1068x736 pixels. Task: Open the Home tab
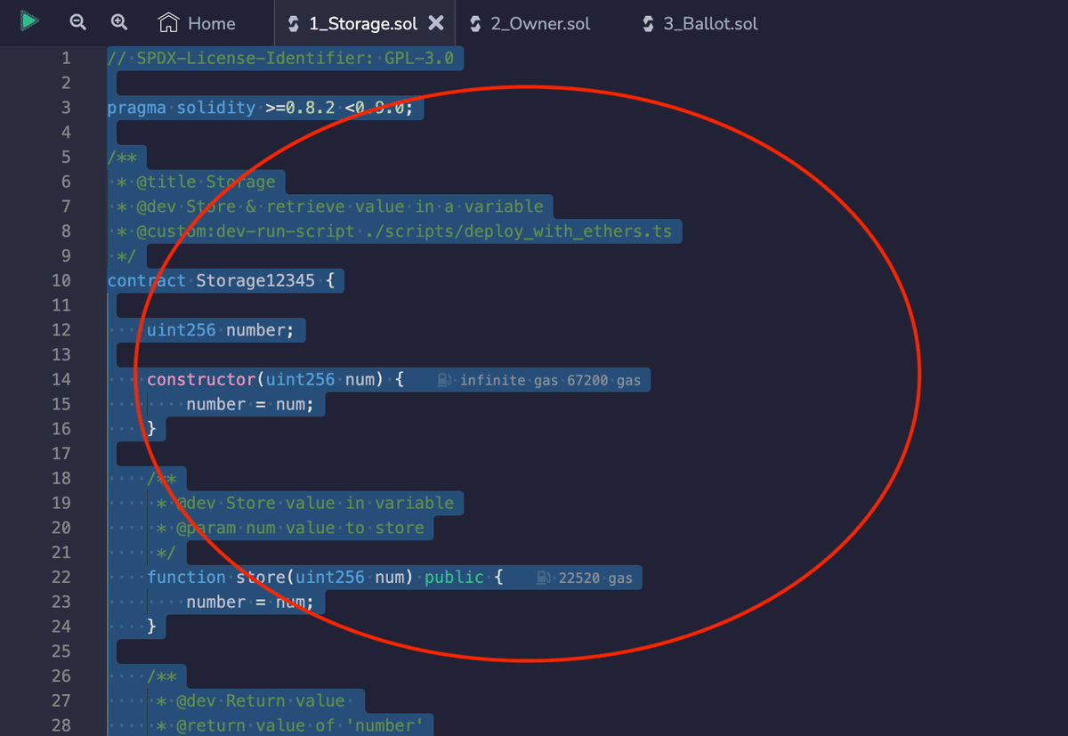click(x=196, y=23)
